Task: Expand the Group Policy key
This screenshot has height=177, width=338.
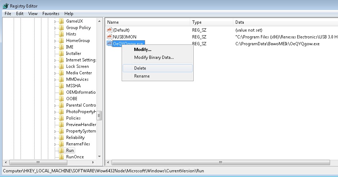Action: click(x=55, y=28)
